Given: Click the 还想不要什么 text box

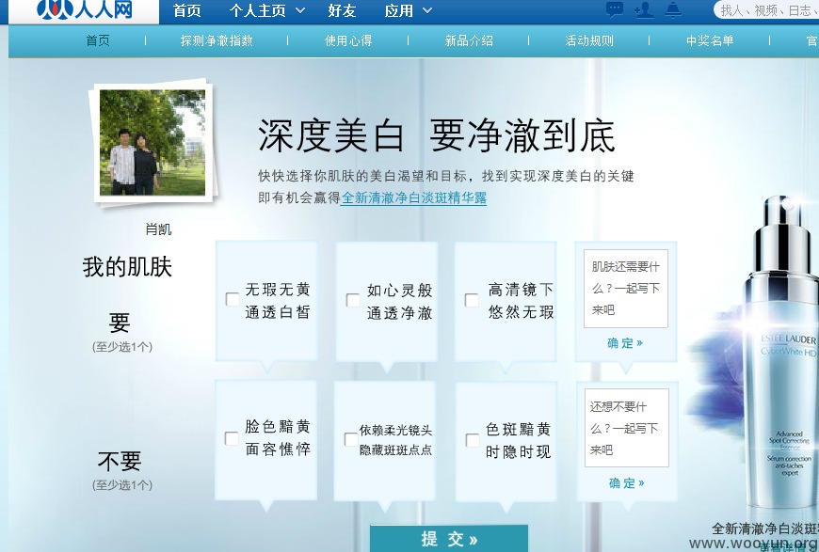Looking at the screenshot, I should pyautogui.click(x=626, y=428).
